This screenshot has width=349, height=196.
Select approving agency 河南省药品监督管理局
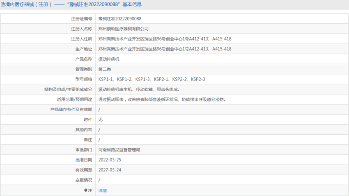[x=119, y=150]
